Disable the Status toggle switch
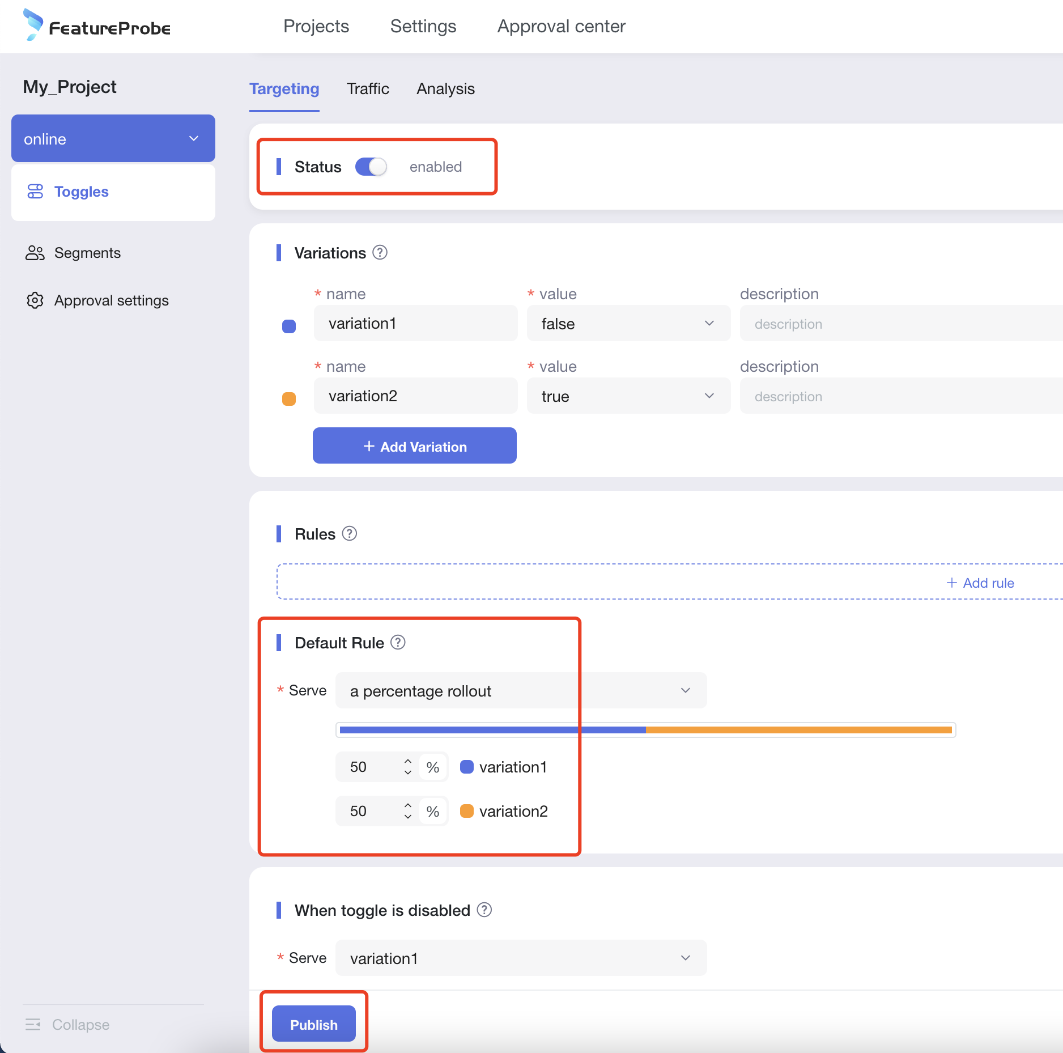The width and height of the screenshot is (1063, 1053). pos(371,167)
